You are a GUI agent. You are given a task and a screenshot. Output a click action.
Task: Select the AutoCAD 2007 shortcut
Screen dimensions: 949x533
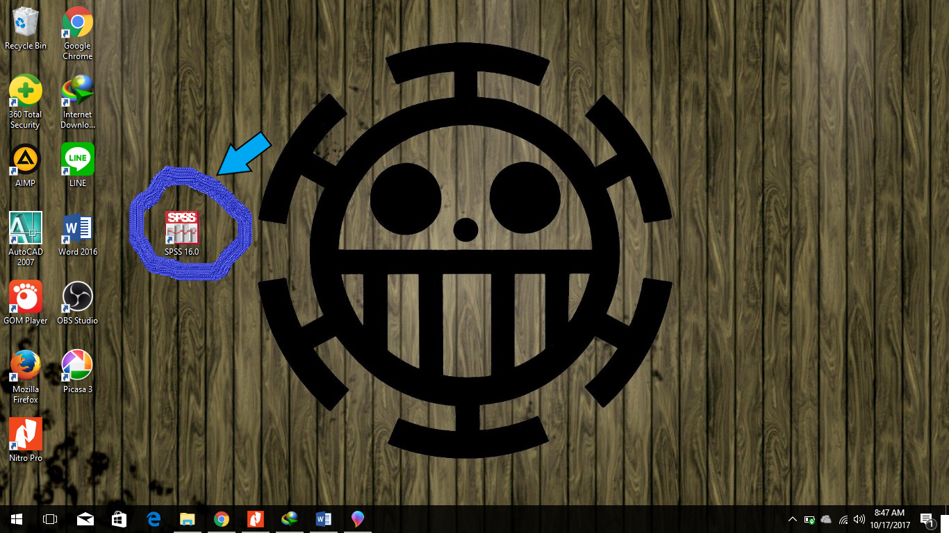(26, 239)
